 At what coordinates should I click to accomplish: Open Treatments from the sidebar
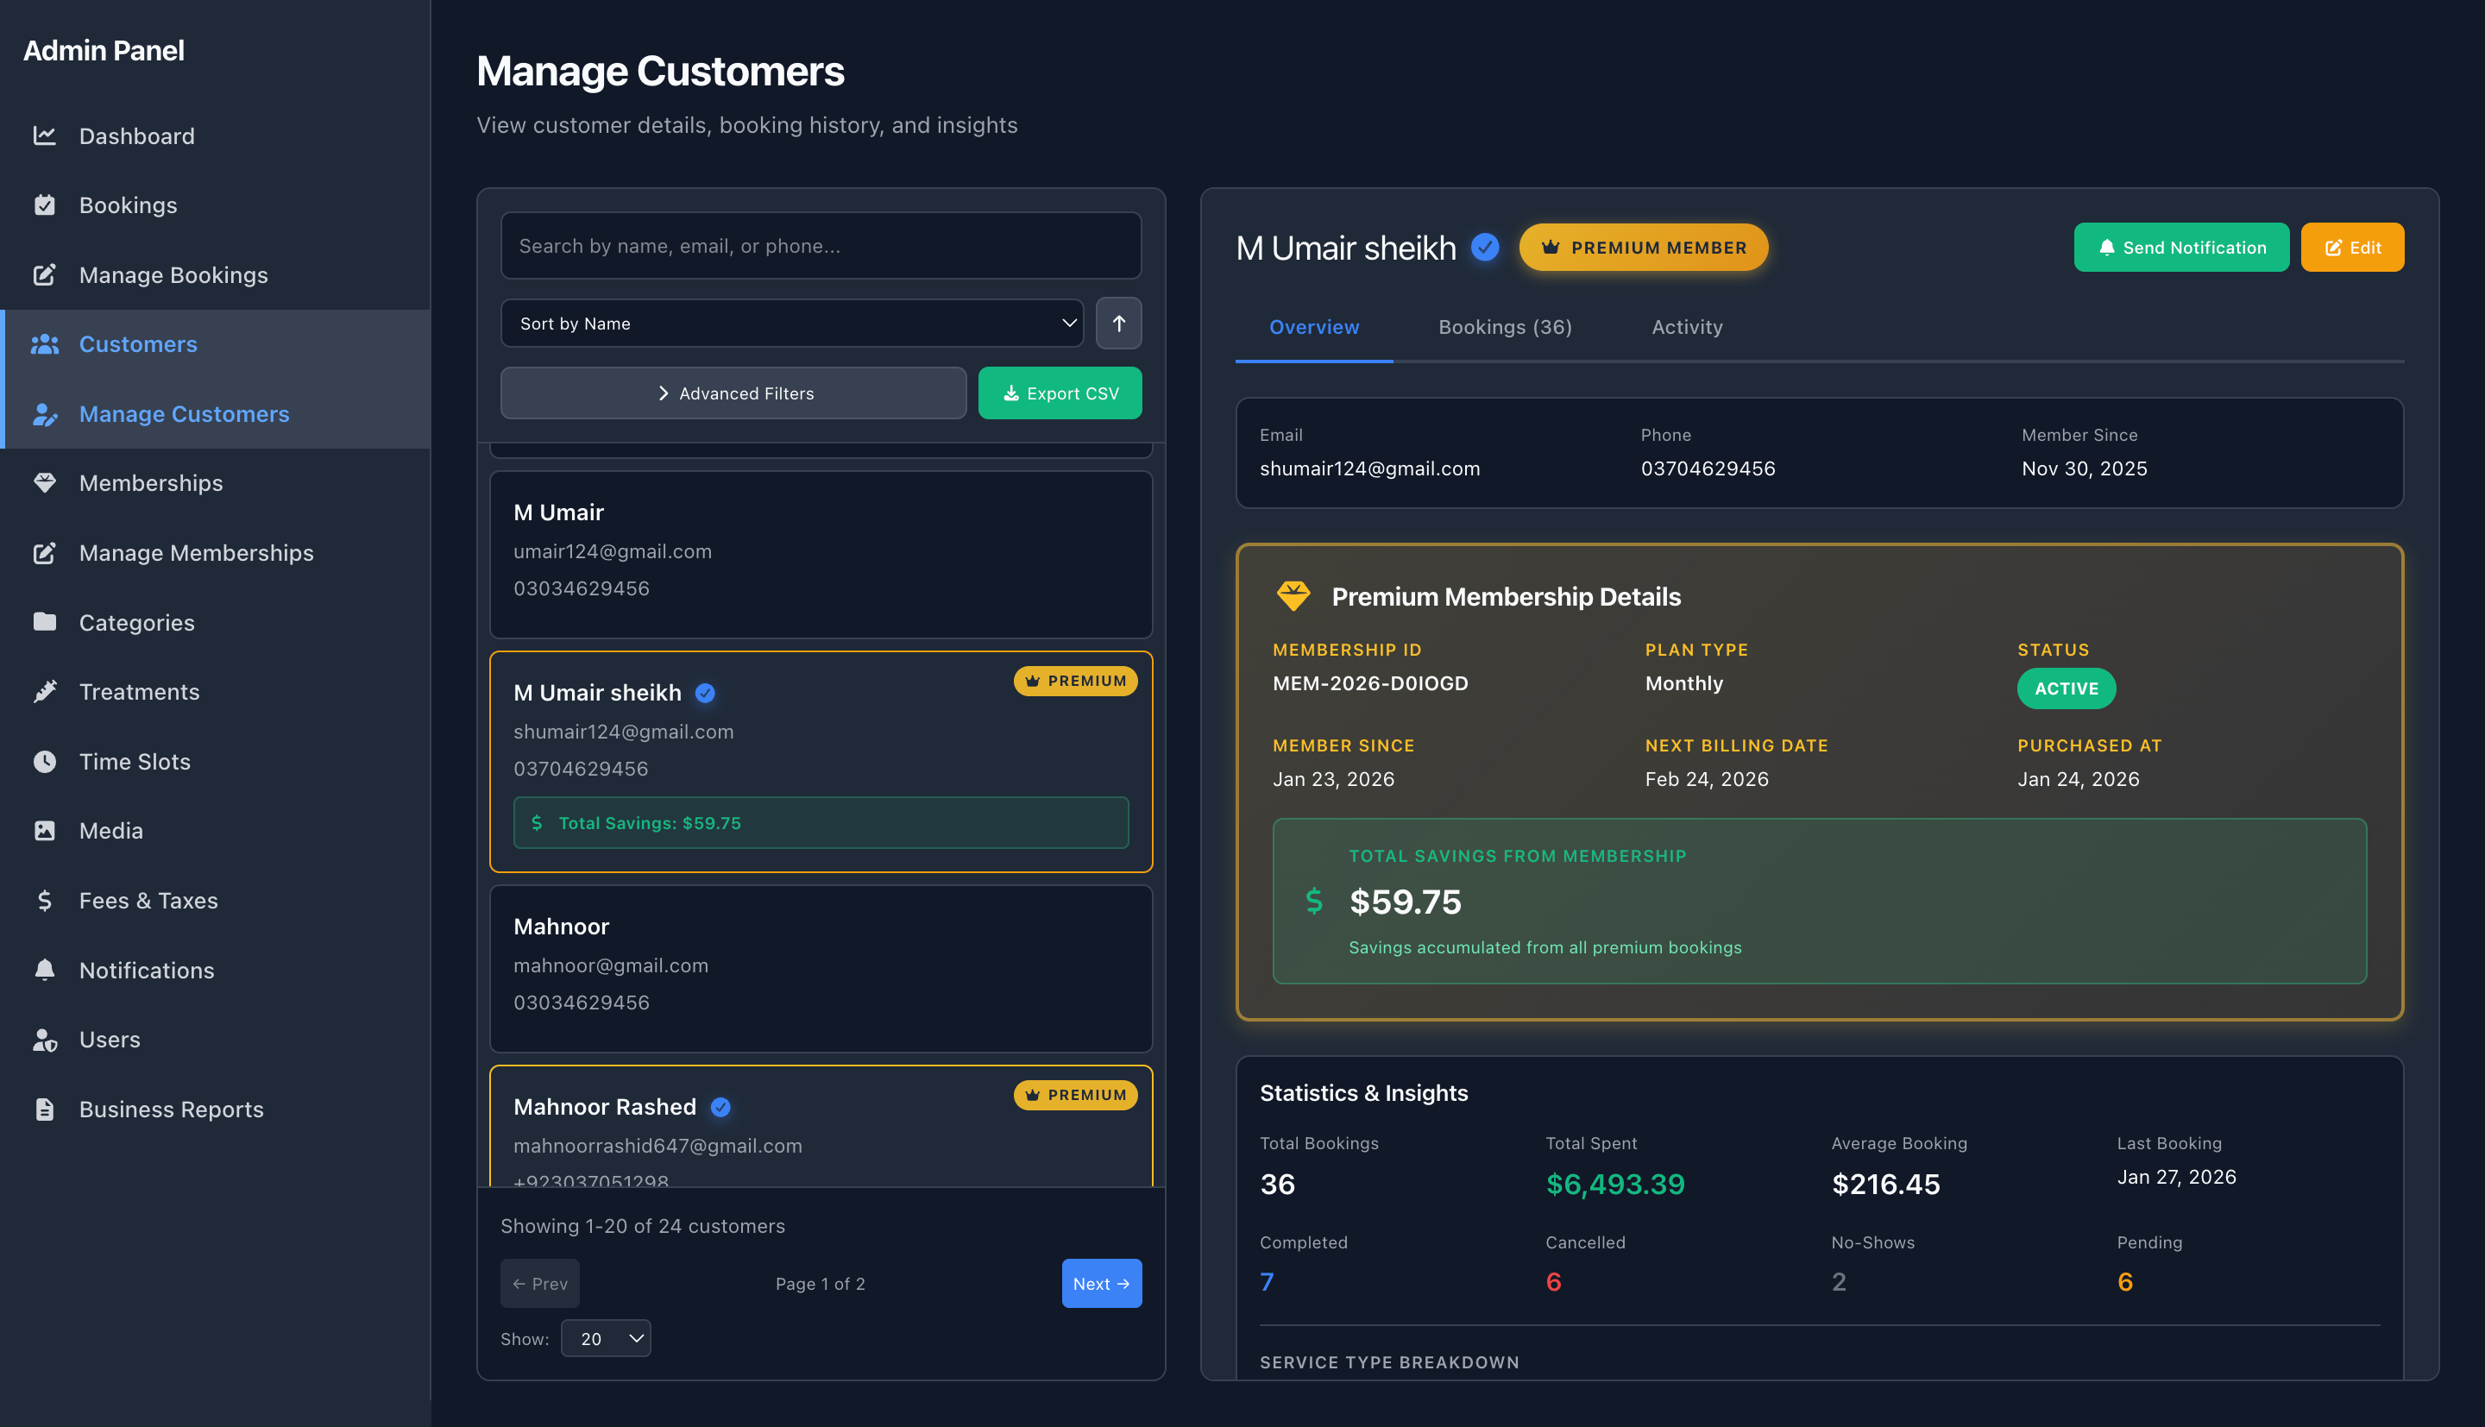(139, 691)
